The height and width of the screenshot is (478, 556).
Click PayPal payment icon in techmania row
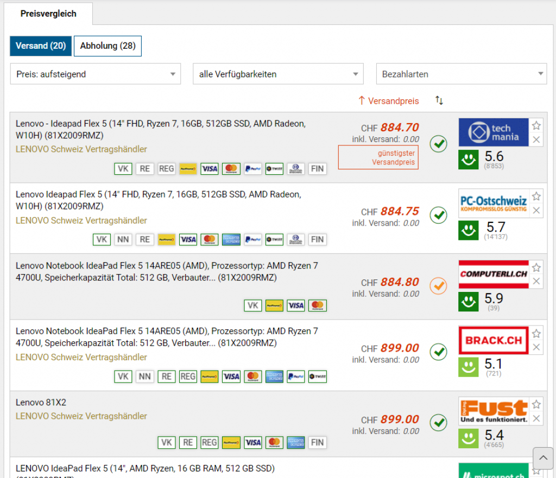pyautogui.click(x=252, y=169)
